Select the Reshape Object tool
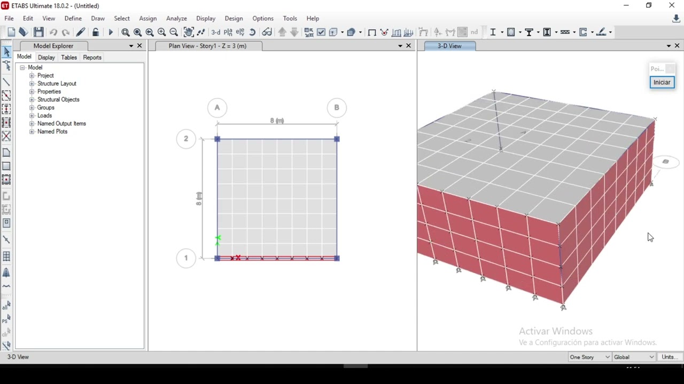Image resolution: width=684 pixels, height=384 pixels. point(6,66)
